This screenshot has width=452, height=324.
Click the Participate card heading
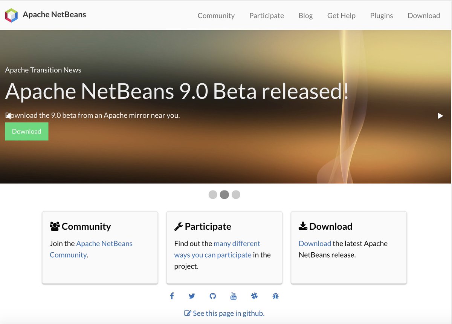208,226
